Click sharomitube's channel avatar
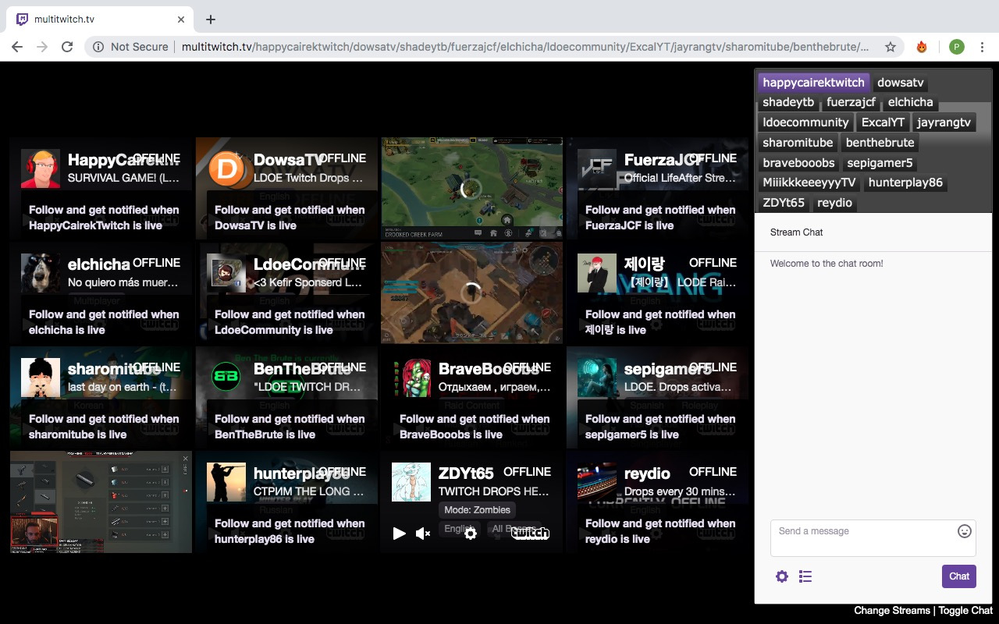The image size is (999, 624). click(41, 378)
